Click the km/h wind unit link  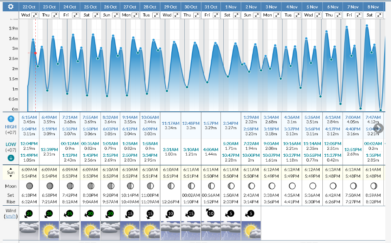click(x=11, y=217)
